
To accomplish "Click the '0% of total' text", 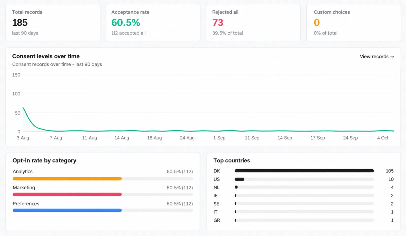I will [326, 33].
